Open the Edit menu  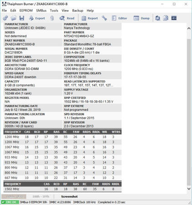pos(13,10)
